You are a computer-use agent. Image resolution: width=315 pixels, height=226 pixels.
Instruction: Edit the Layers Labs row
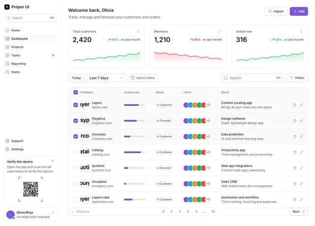point(302,199)
